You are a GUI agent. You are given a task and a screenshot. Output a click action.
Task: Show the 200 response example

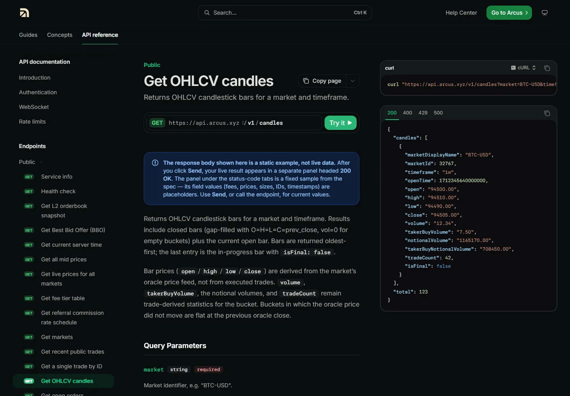[x=392, y=113]
